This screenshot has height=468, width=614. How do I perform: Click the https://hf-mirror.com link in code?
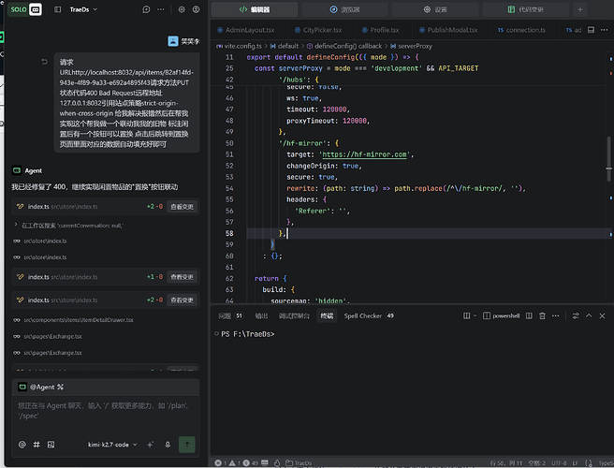click(x=364, y=154)
